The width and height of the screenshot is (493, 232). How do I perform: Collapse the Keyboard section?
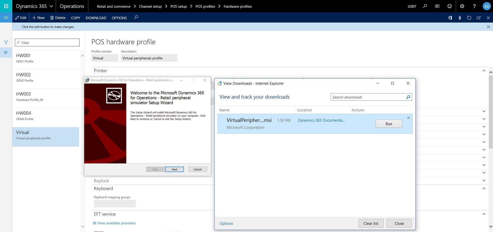click(484, 188)
